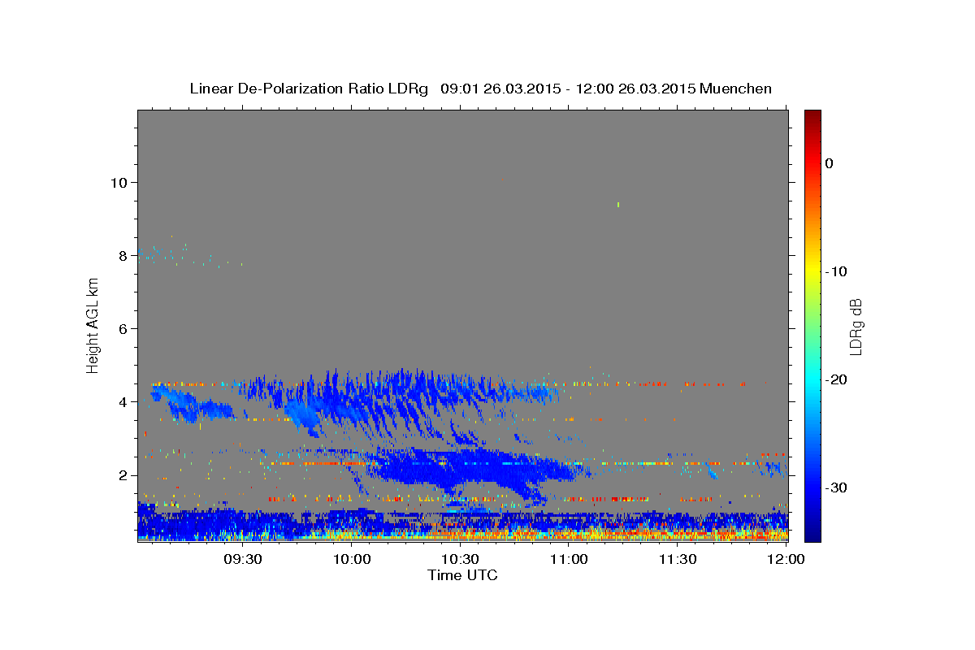Click the 09:30 time tick label
The height and width of the screenshot is (650, 975).
point(243,559)
